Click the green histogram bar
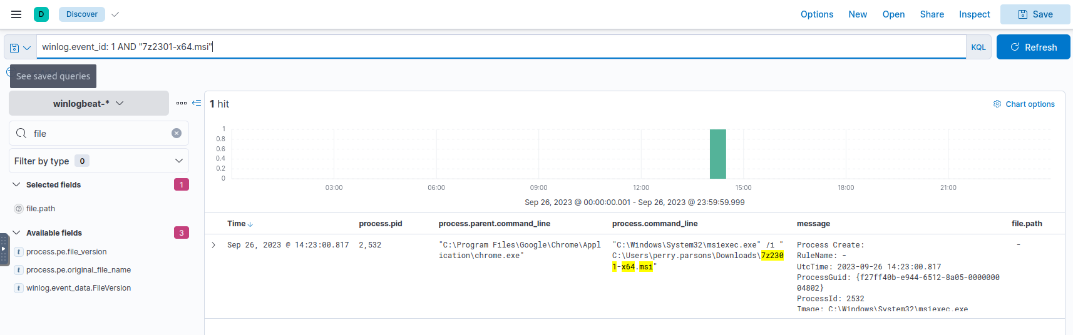The height and width of the screenshot is (335, 1073). [717, 154]
